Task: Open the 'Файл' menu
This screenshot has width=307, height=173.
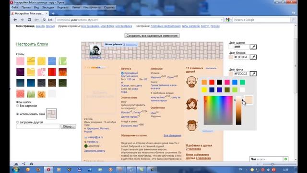Action: [15, 7]
